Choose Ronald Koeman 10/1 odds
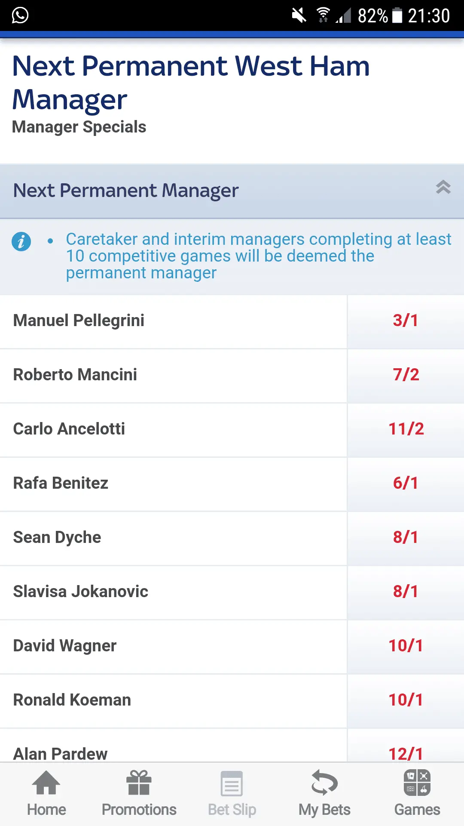This screenshot has height=826, width=464. pyautogui.click(x=406, y=700)
